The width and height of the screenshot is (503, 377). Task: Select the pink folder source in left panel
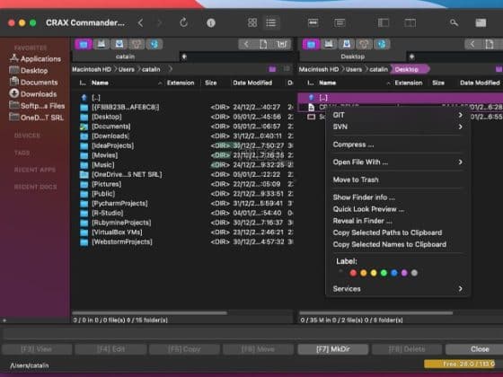pos(84,44)
